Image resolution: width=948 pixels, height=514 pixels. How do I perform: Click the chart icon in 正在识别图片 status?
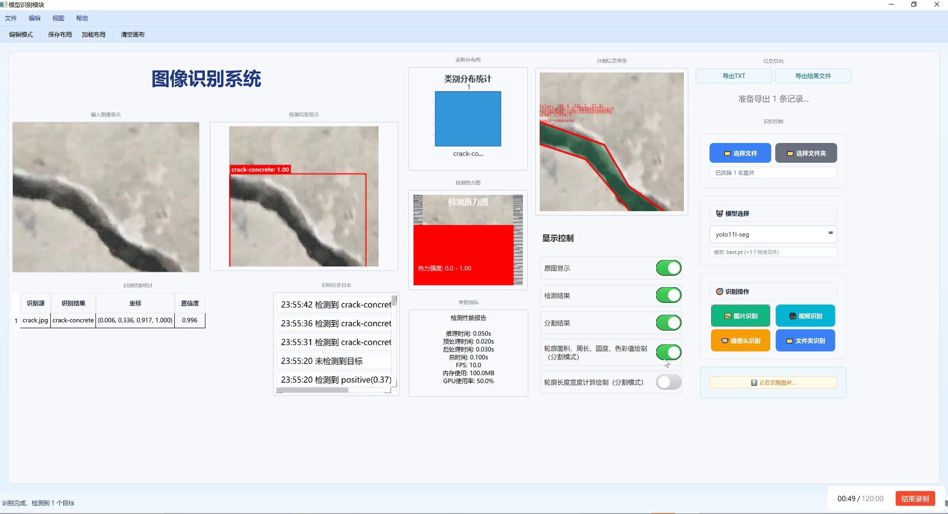(754, 383)
